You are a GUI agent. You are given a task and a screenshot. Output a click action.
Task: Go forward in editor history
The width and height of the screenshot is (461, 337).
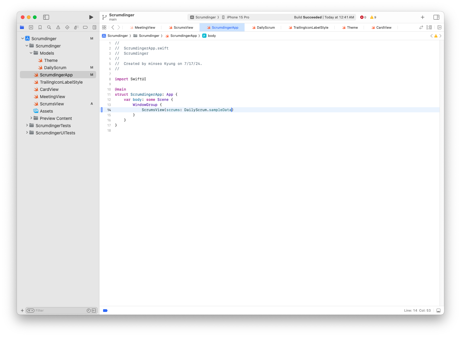pos(119,27)
